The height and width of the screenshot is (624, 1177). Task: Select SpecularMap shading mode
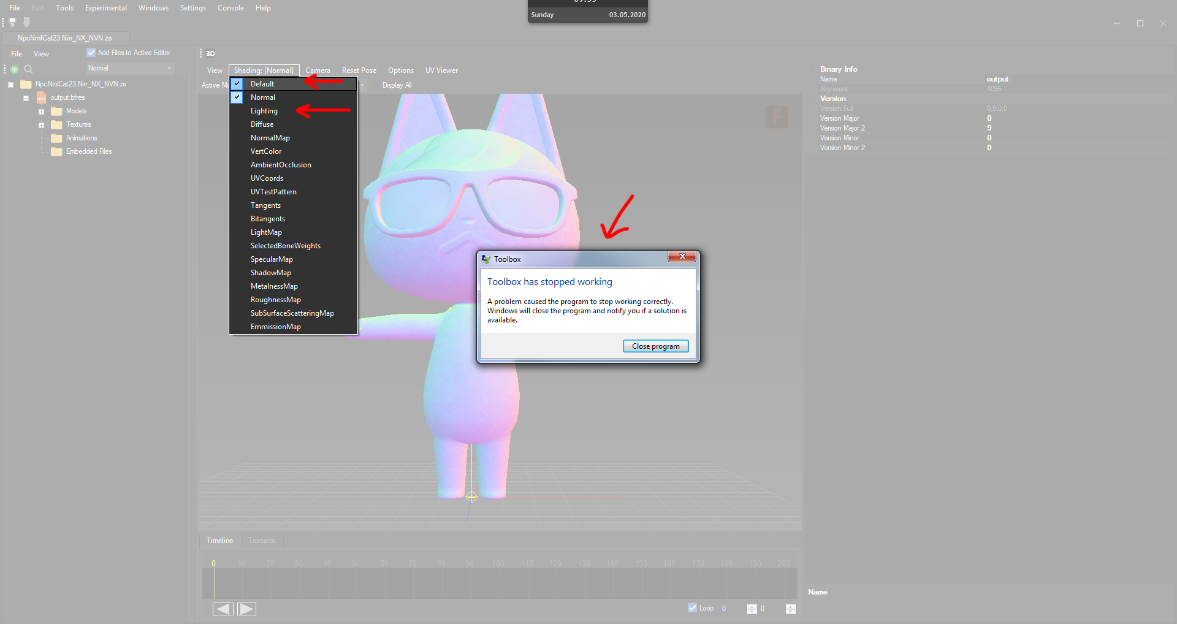(293, 259)
